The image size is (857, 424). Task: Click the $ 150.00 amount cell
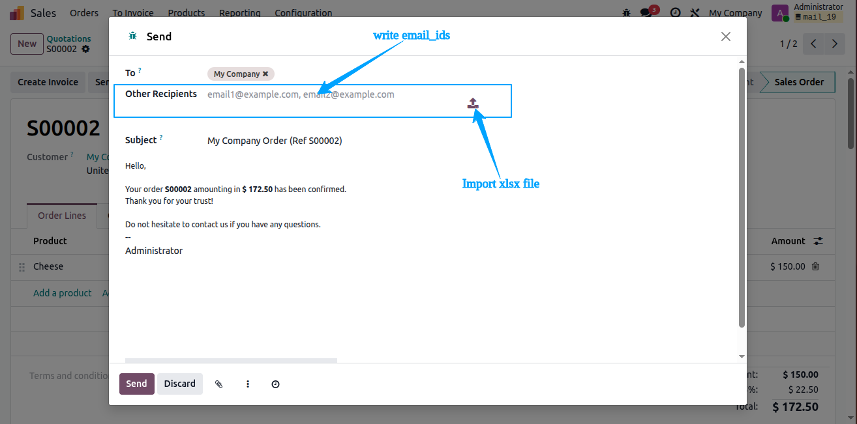pos(788,266)
